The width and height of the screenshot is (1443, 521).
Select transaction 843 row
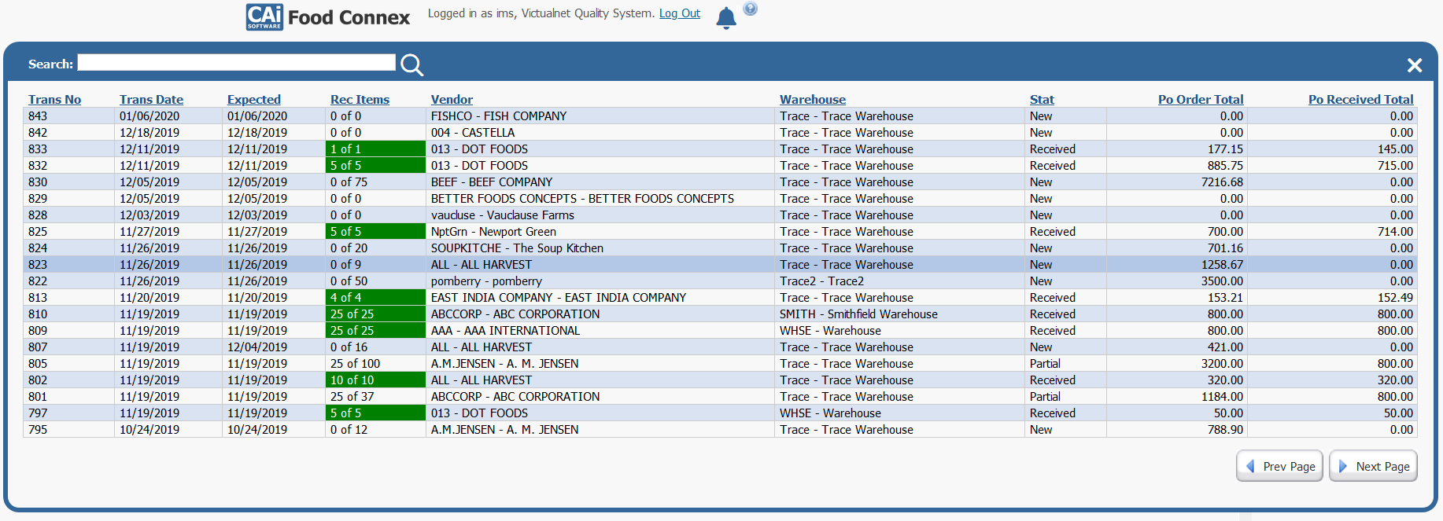coord(720,116)
